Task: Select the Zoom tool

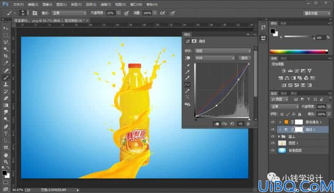Action: pyautogui.click(x=6, y=162)
